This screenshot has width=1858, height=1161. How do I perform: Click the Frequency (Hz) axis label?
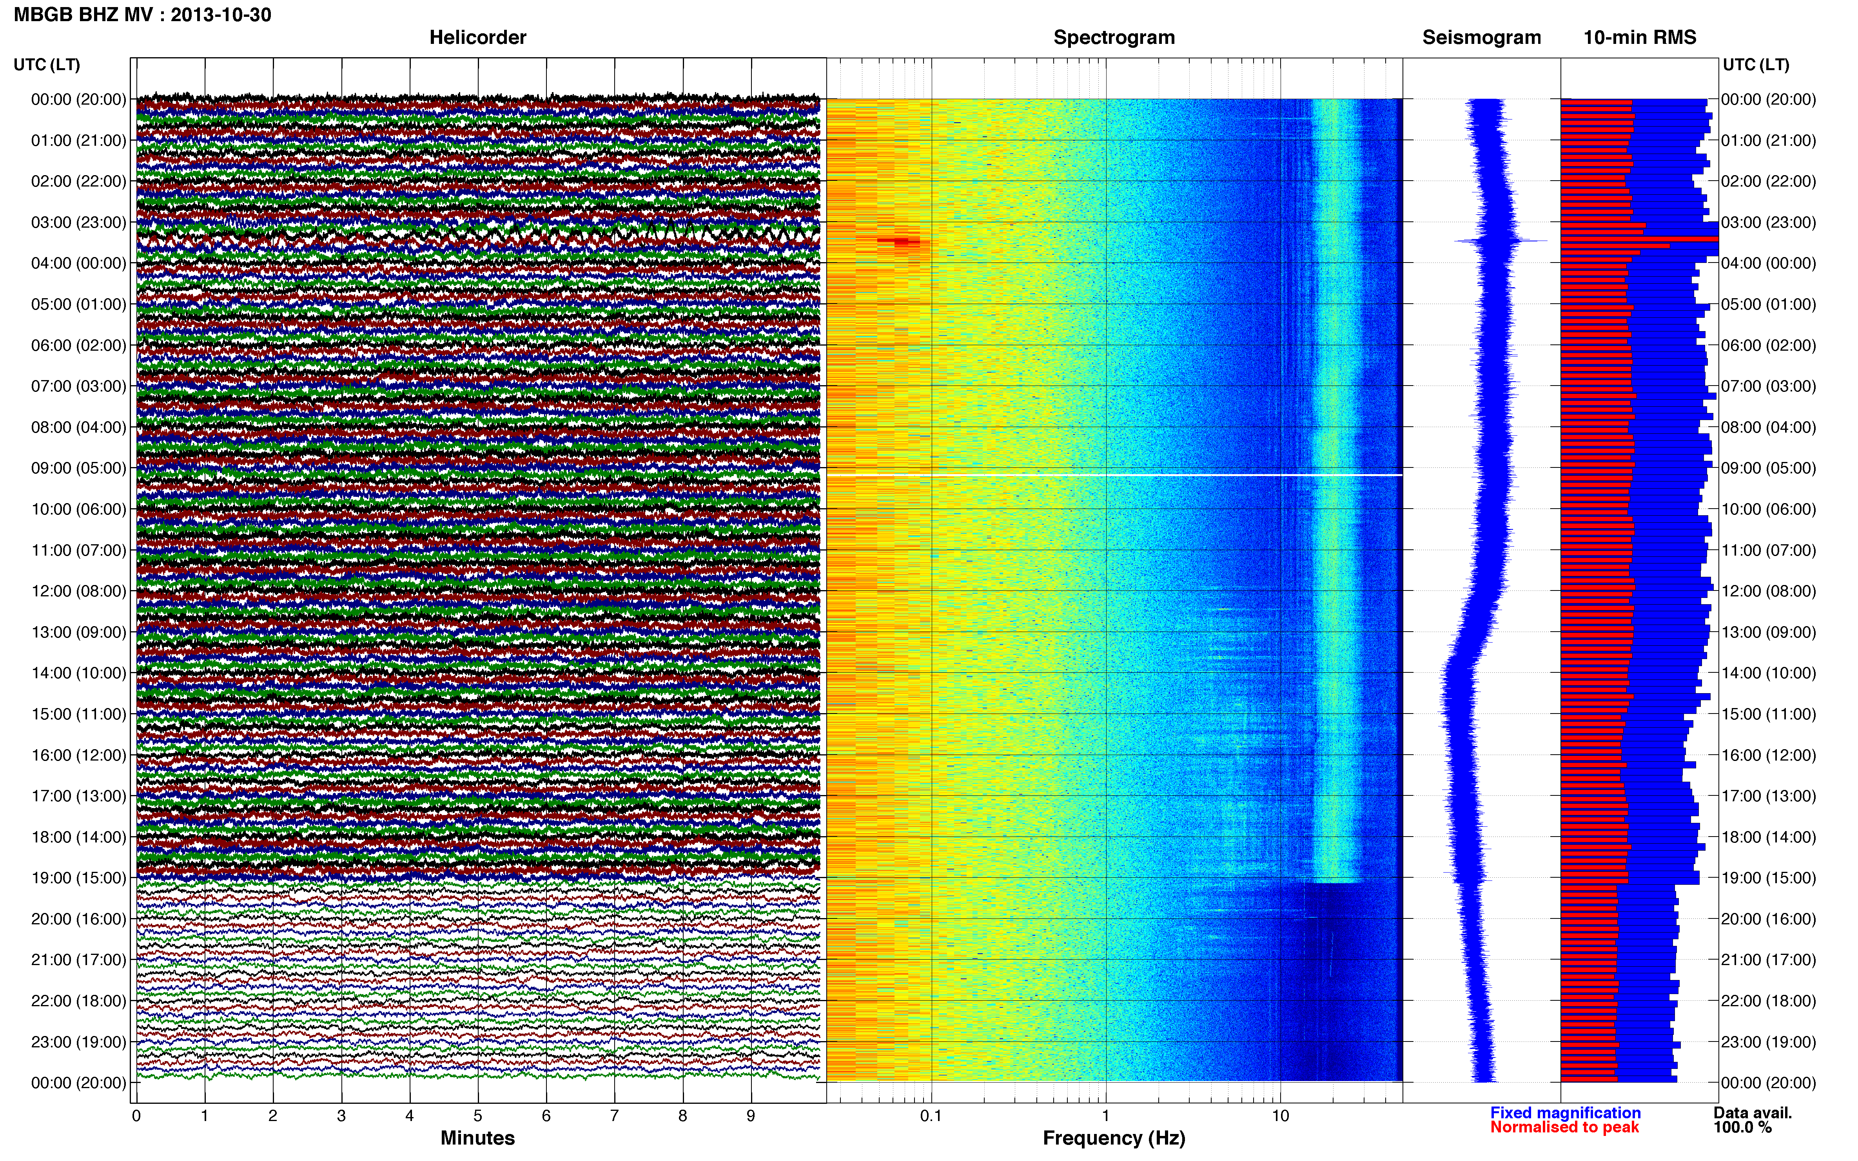(x=1114, y=1138)
